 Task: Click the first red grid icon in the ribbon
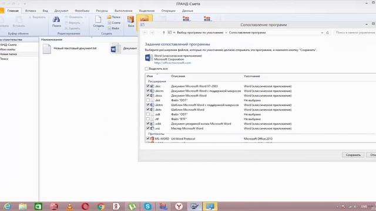186,19
